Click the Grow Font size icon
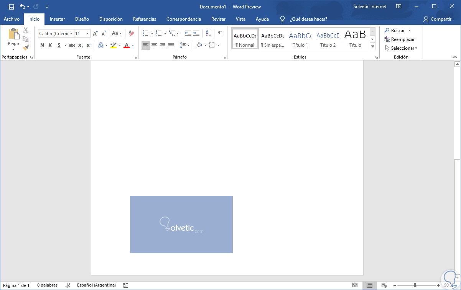Screen dimensions: 461x290 95,34
